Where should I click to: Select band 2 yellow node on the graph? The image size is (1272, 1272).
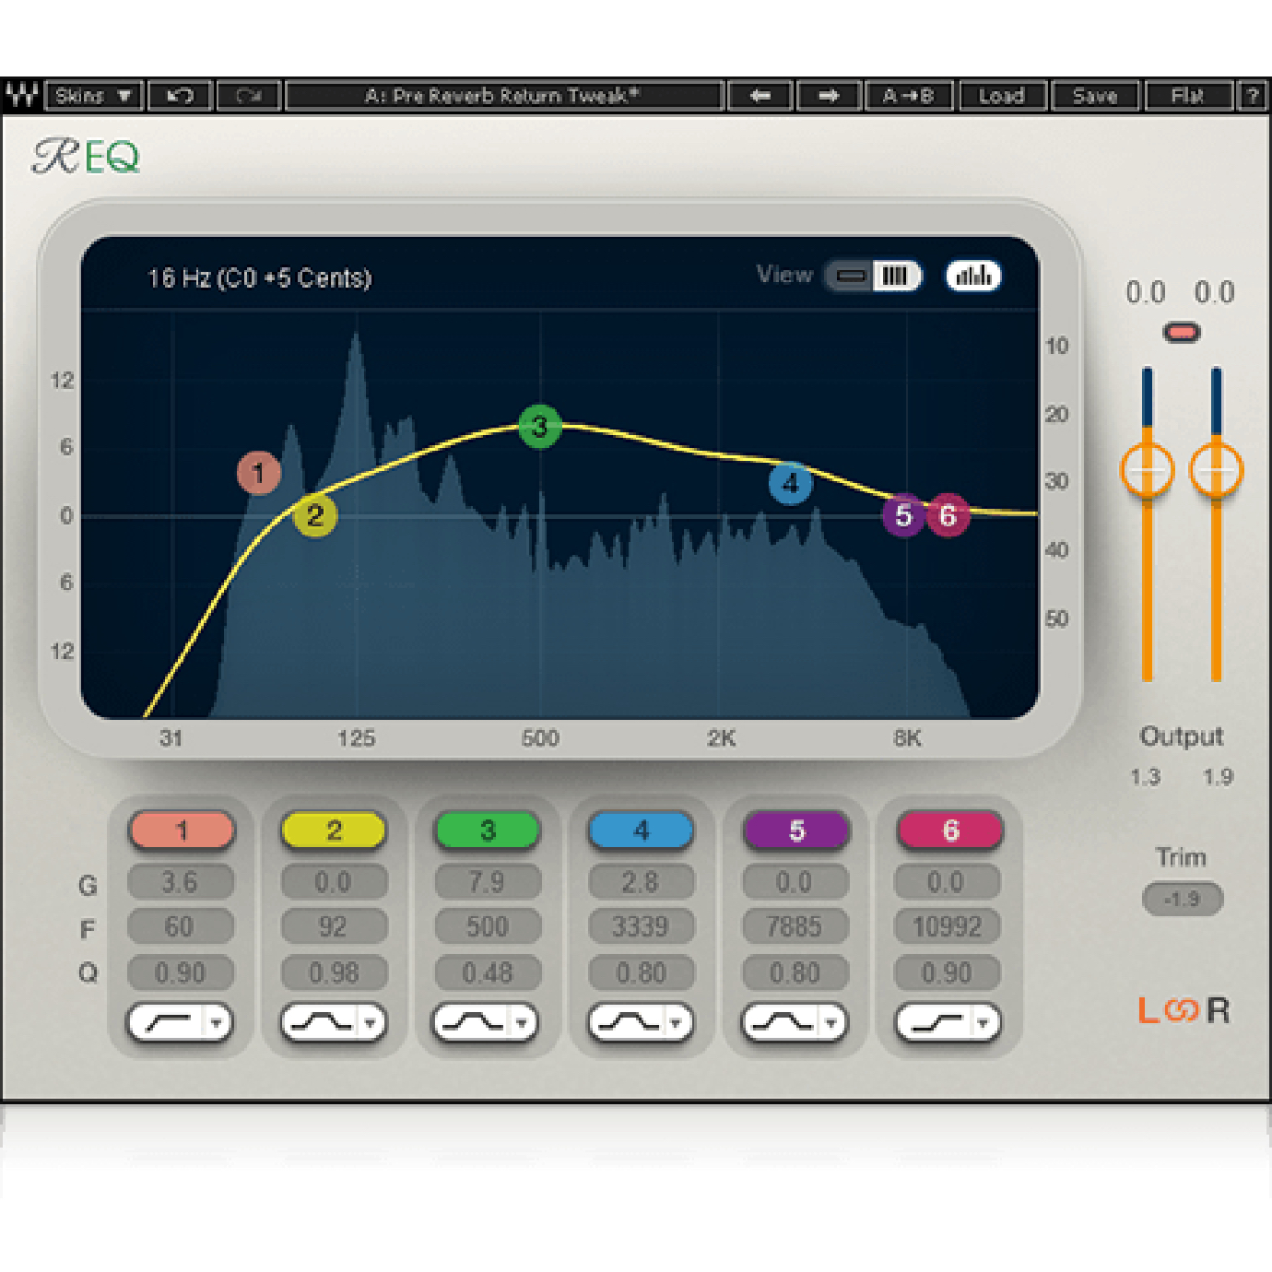pos(315,515)
